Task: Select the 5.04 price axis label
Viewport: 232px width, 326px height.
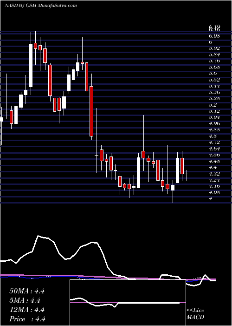Action: [x=214, y=117]
